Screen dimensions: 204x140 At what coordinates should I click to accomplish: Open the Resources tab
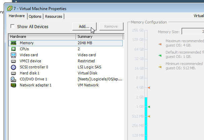click(54, 16)
